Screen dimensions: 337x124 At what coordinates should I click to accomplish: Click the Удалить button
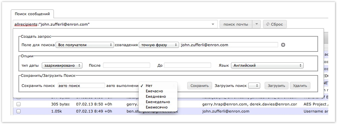click(300, 86)
